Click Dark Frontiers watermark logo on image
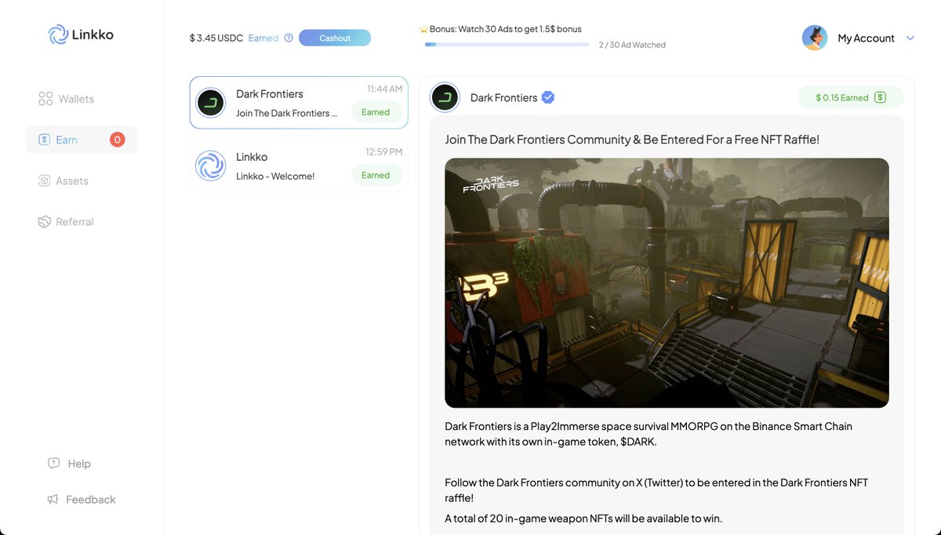Screen dimensions: 941x535 pyautogui.click(x=491, y=183)
